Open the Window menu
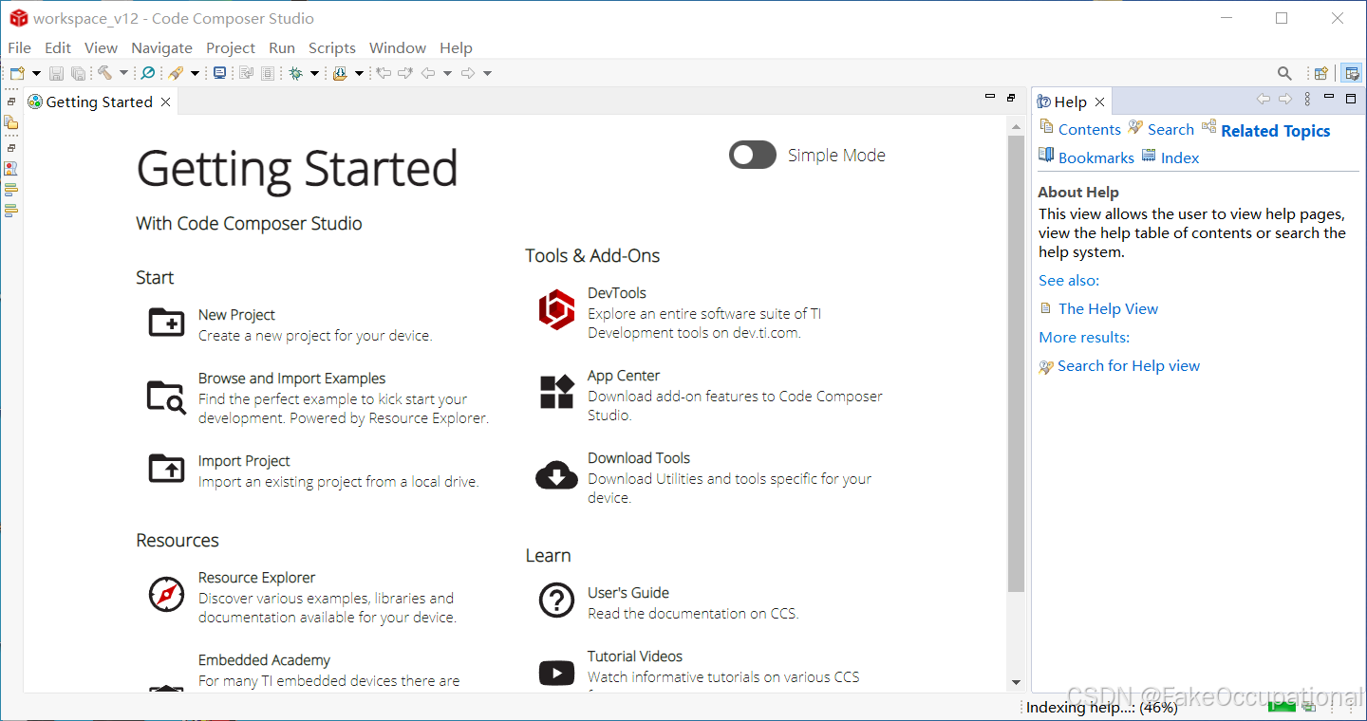Screen dimensions: 1367x721 click(x=398, y=47)
